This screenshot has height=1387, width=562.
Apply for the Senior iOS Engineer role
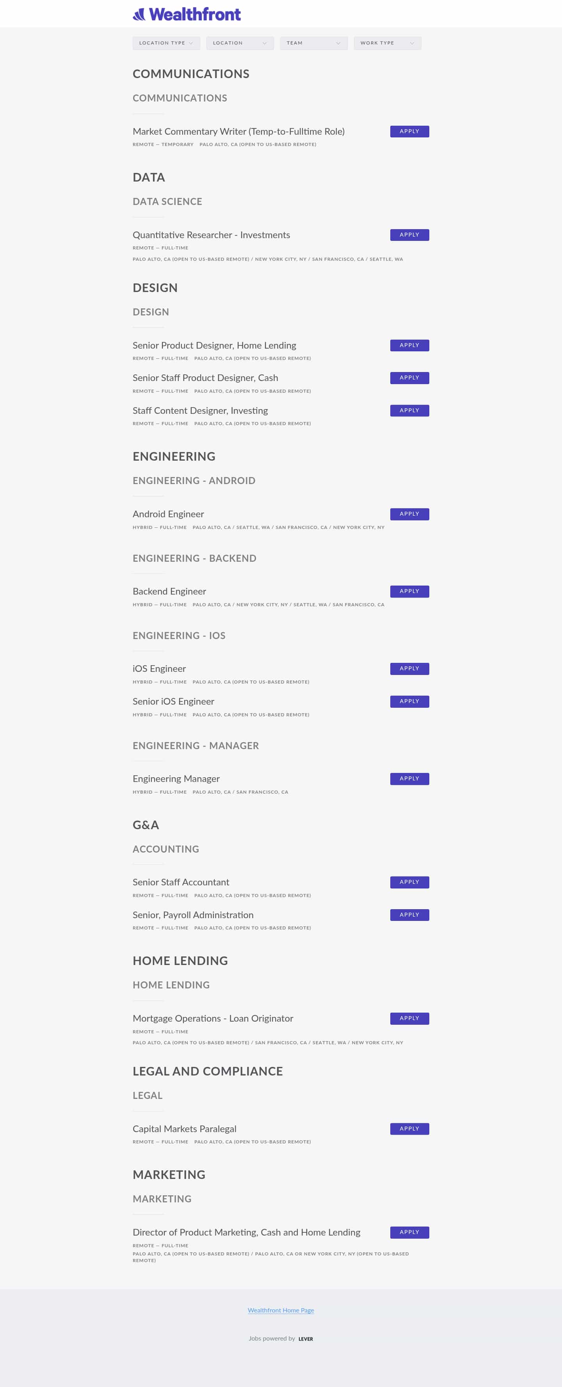point(409,701)
